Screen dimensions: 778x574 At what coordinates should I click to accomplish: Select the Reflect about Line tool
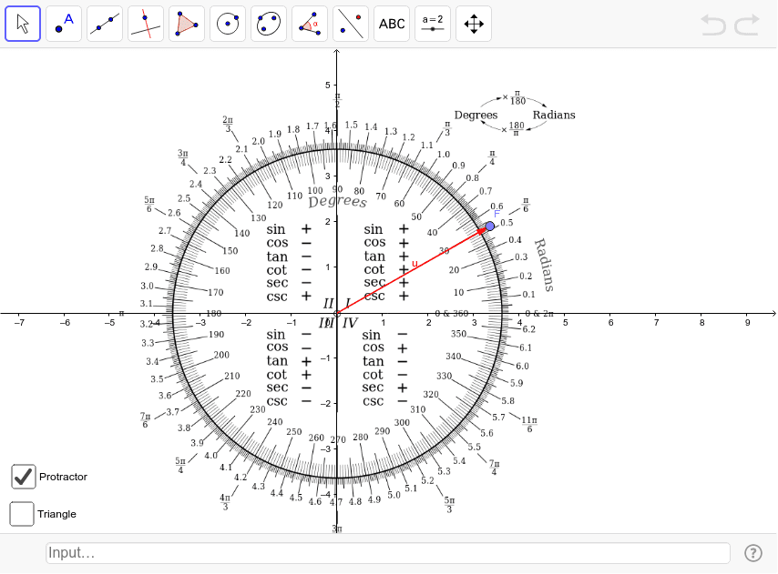pyautogui.click(x=350, y=23)
